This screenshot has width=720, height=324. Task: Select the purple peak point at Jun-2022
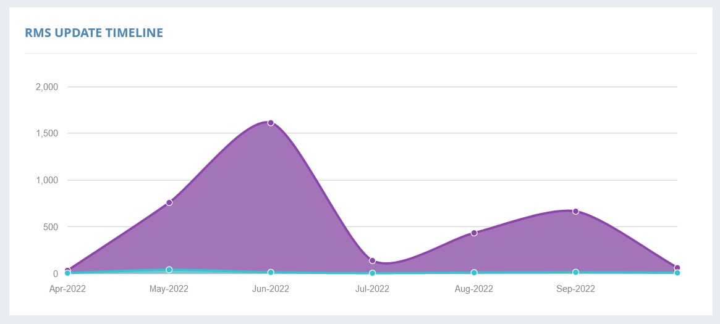click(x=271, y=123)
